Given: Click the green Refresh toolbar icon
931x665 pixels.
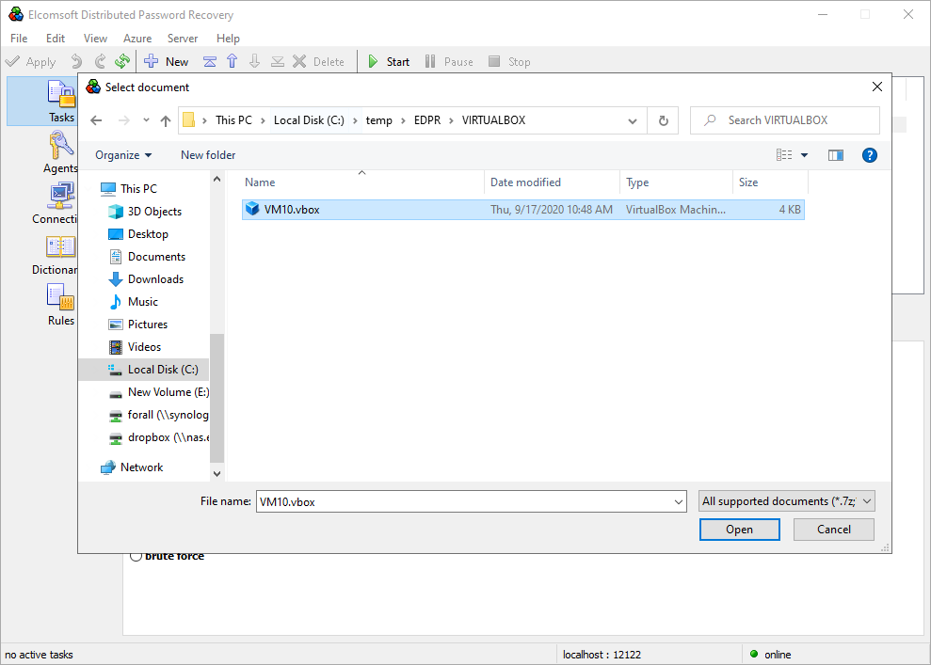Looking at the screenshot, I should point(122,61).
